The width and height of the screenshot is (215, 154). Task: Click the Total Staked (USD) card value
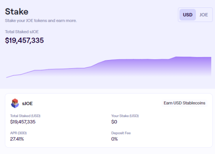tap(23, 122)
